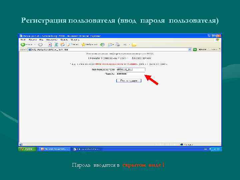This screenshot has width=240, height=180.
Task: Open the File menu in IE
Action: pos(23,40)
